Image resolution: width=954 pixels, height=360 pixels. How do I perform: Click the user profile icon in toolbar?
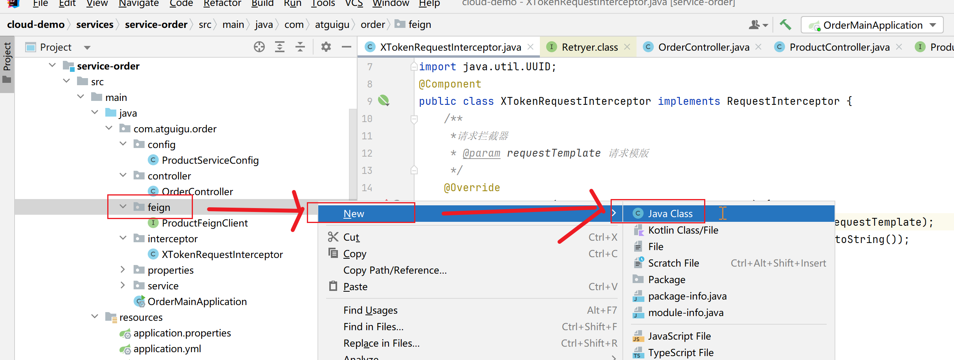coord(758,25)
